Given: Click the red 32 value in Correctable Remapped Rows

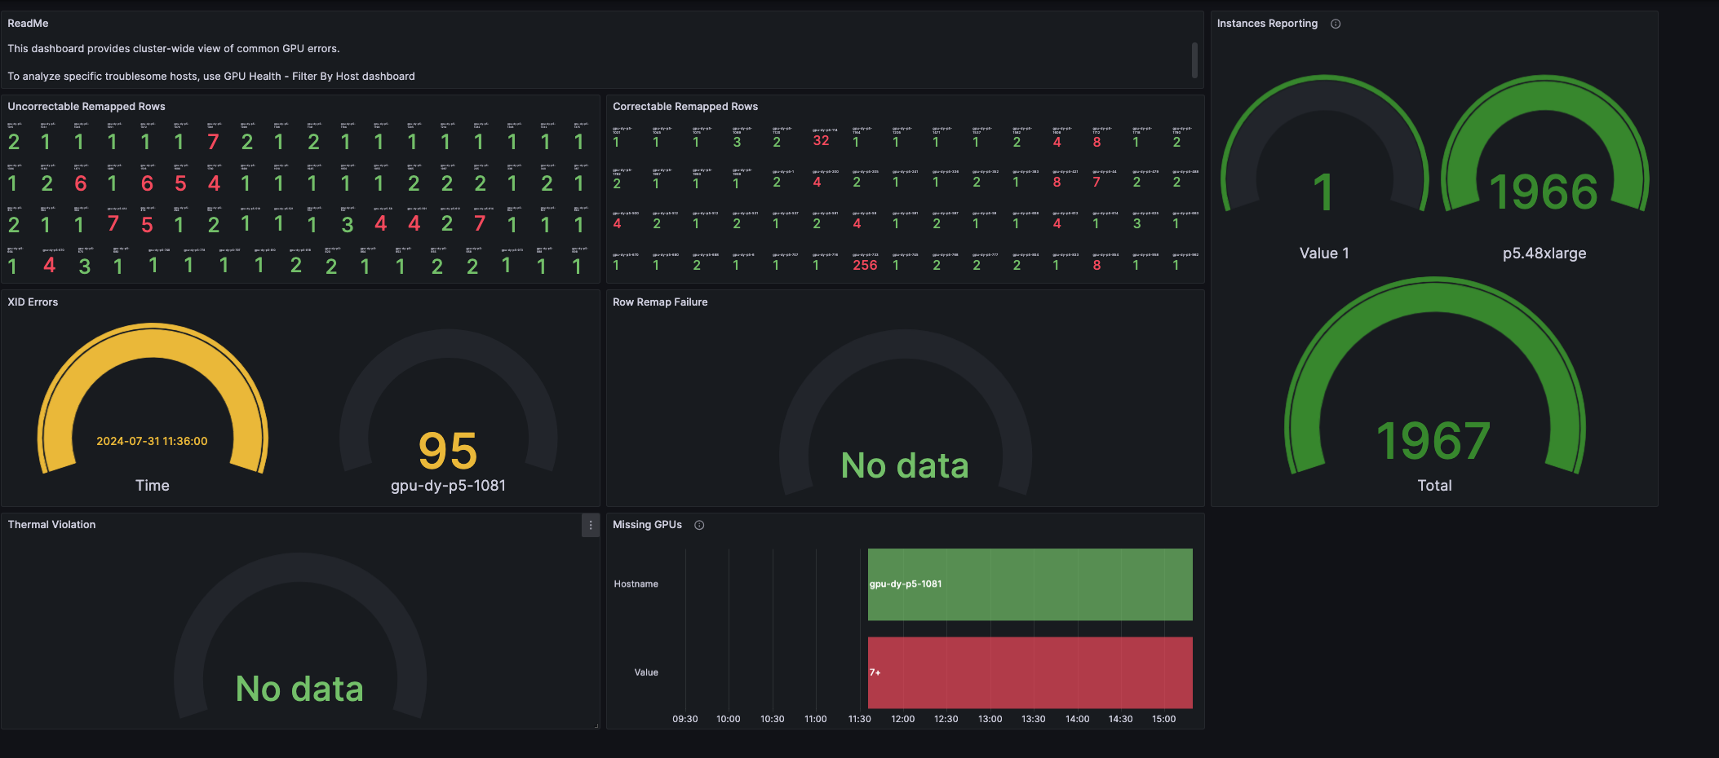Looking at the screenshot, I should pos(821,141).
